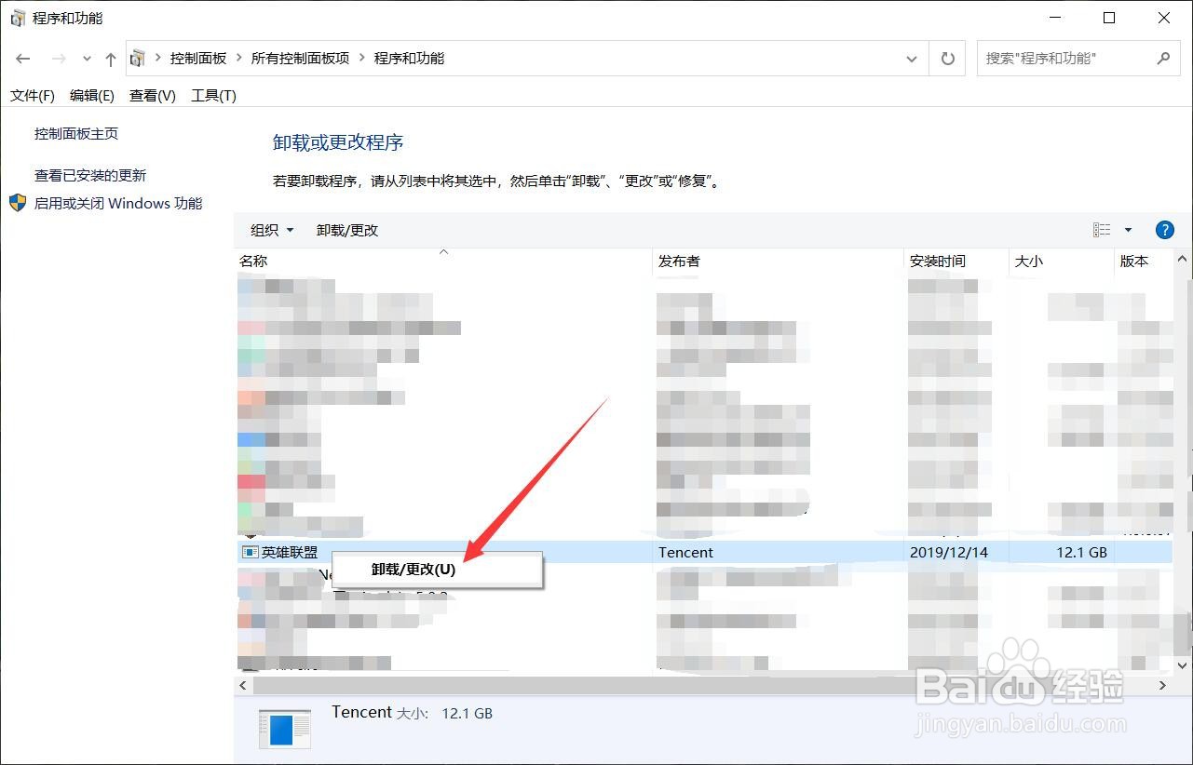Click 程序和功能 in the breadcrumb
This screenshot has height=765, width=1193.
[410, 59]
